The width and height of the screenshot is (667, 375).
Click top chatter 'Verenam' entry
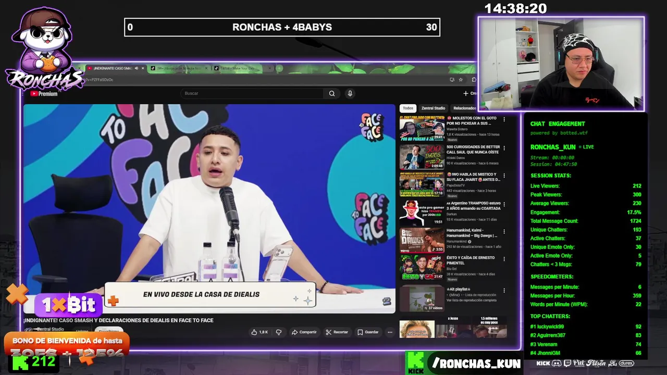586,344
